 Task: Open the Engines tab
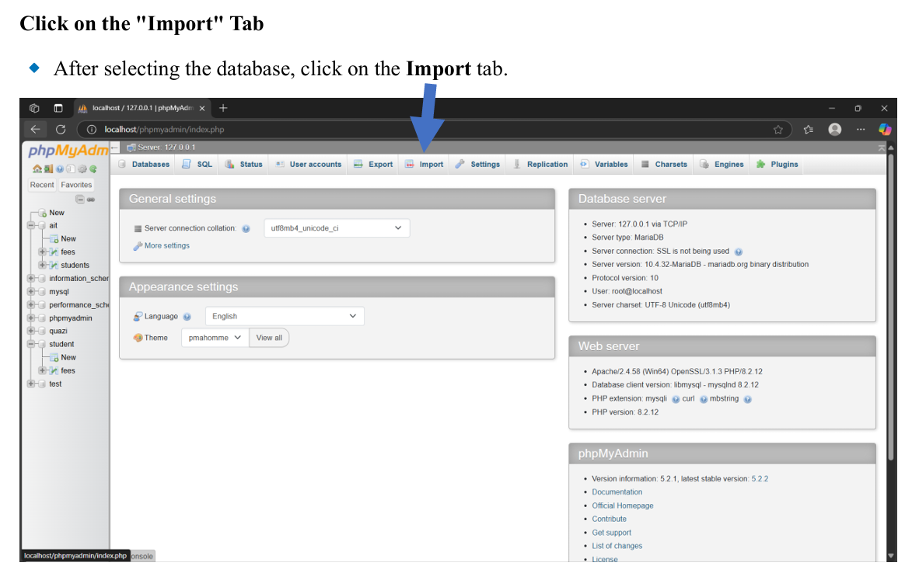[x=722, y=165]
